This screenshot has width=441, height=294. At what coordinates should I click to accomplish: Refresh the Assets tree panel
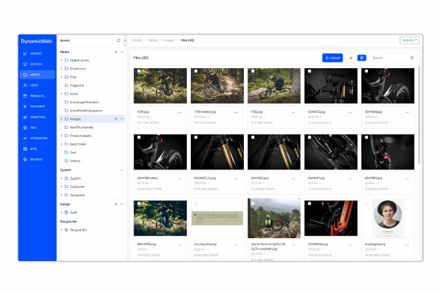pos(119,41)
